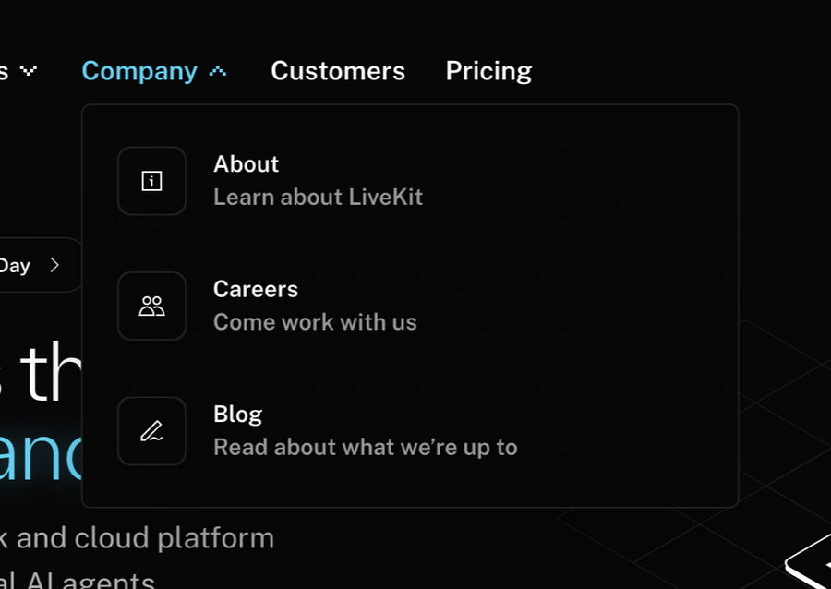Screen dimensions: 831x589
Task: Select Customers in the navigation bar
Action: (338, 70)
